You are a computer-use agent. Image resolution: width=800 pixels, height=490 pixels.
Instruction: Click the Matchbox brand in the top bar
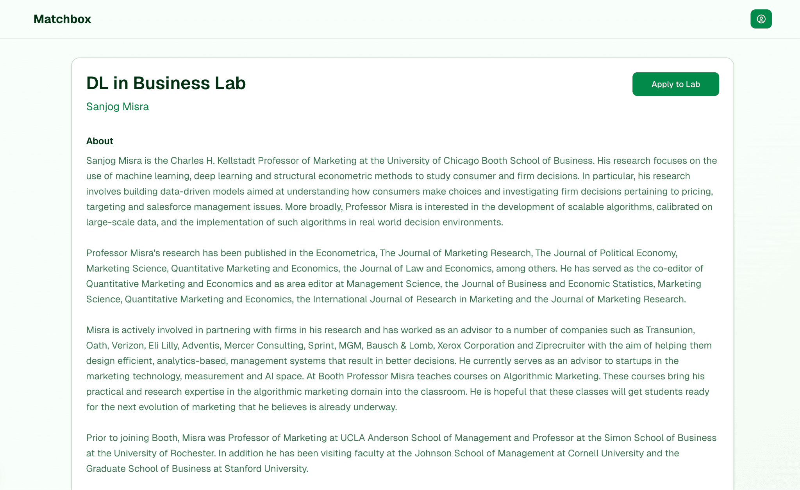(x=62, y=18)
